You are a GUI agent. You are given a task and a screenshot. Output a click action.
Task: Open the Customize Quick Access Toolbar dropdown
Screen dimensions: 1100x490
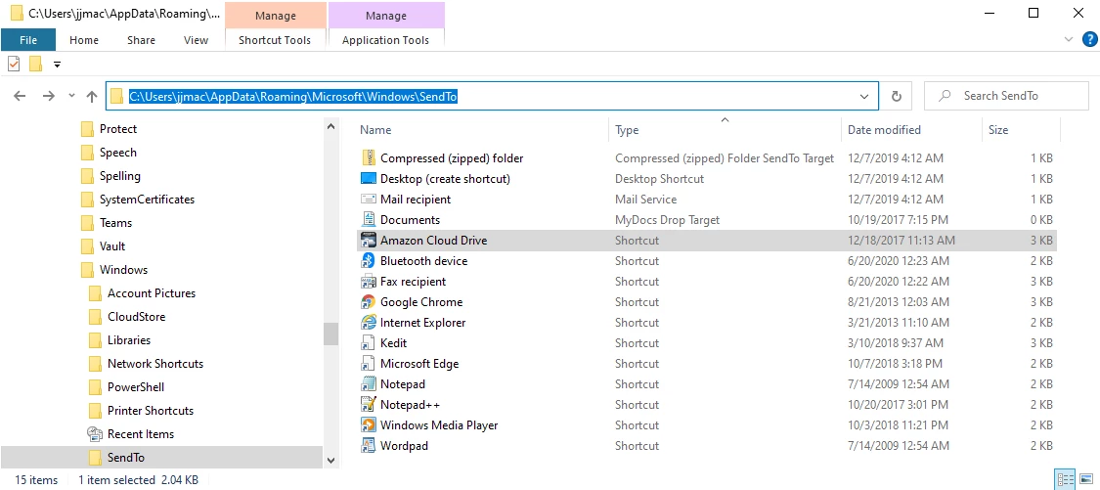pos(58,64)
